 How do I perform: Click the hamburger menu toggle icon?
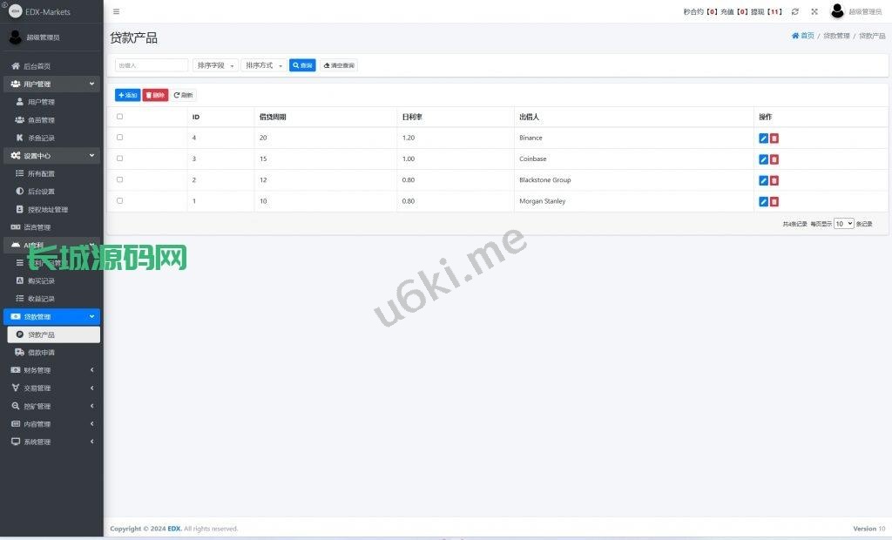117,11
